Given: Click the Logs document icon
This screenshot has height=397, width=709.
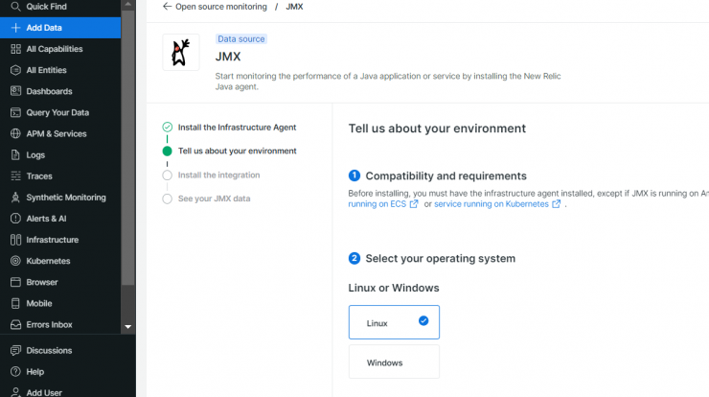Looking at the screenshot, I should (15, 154).
